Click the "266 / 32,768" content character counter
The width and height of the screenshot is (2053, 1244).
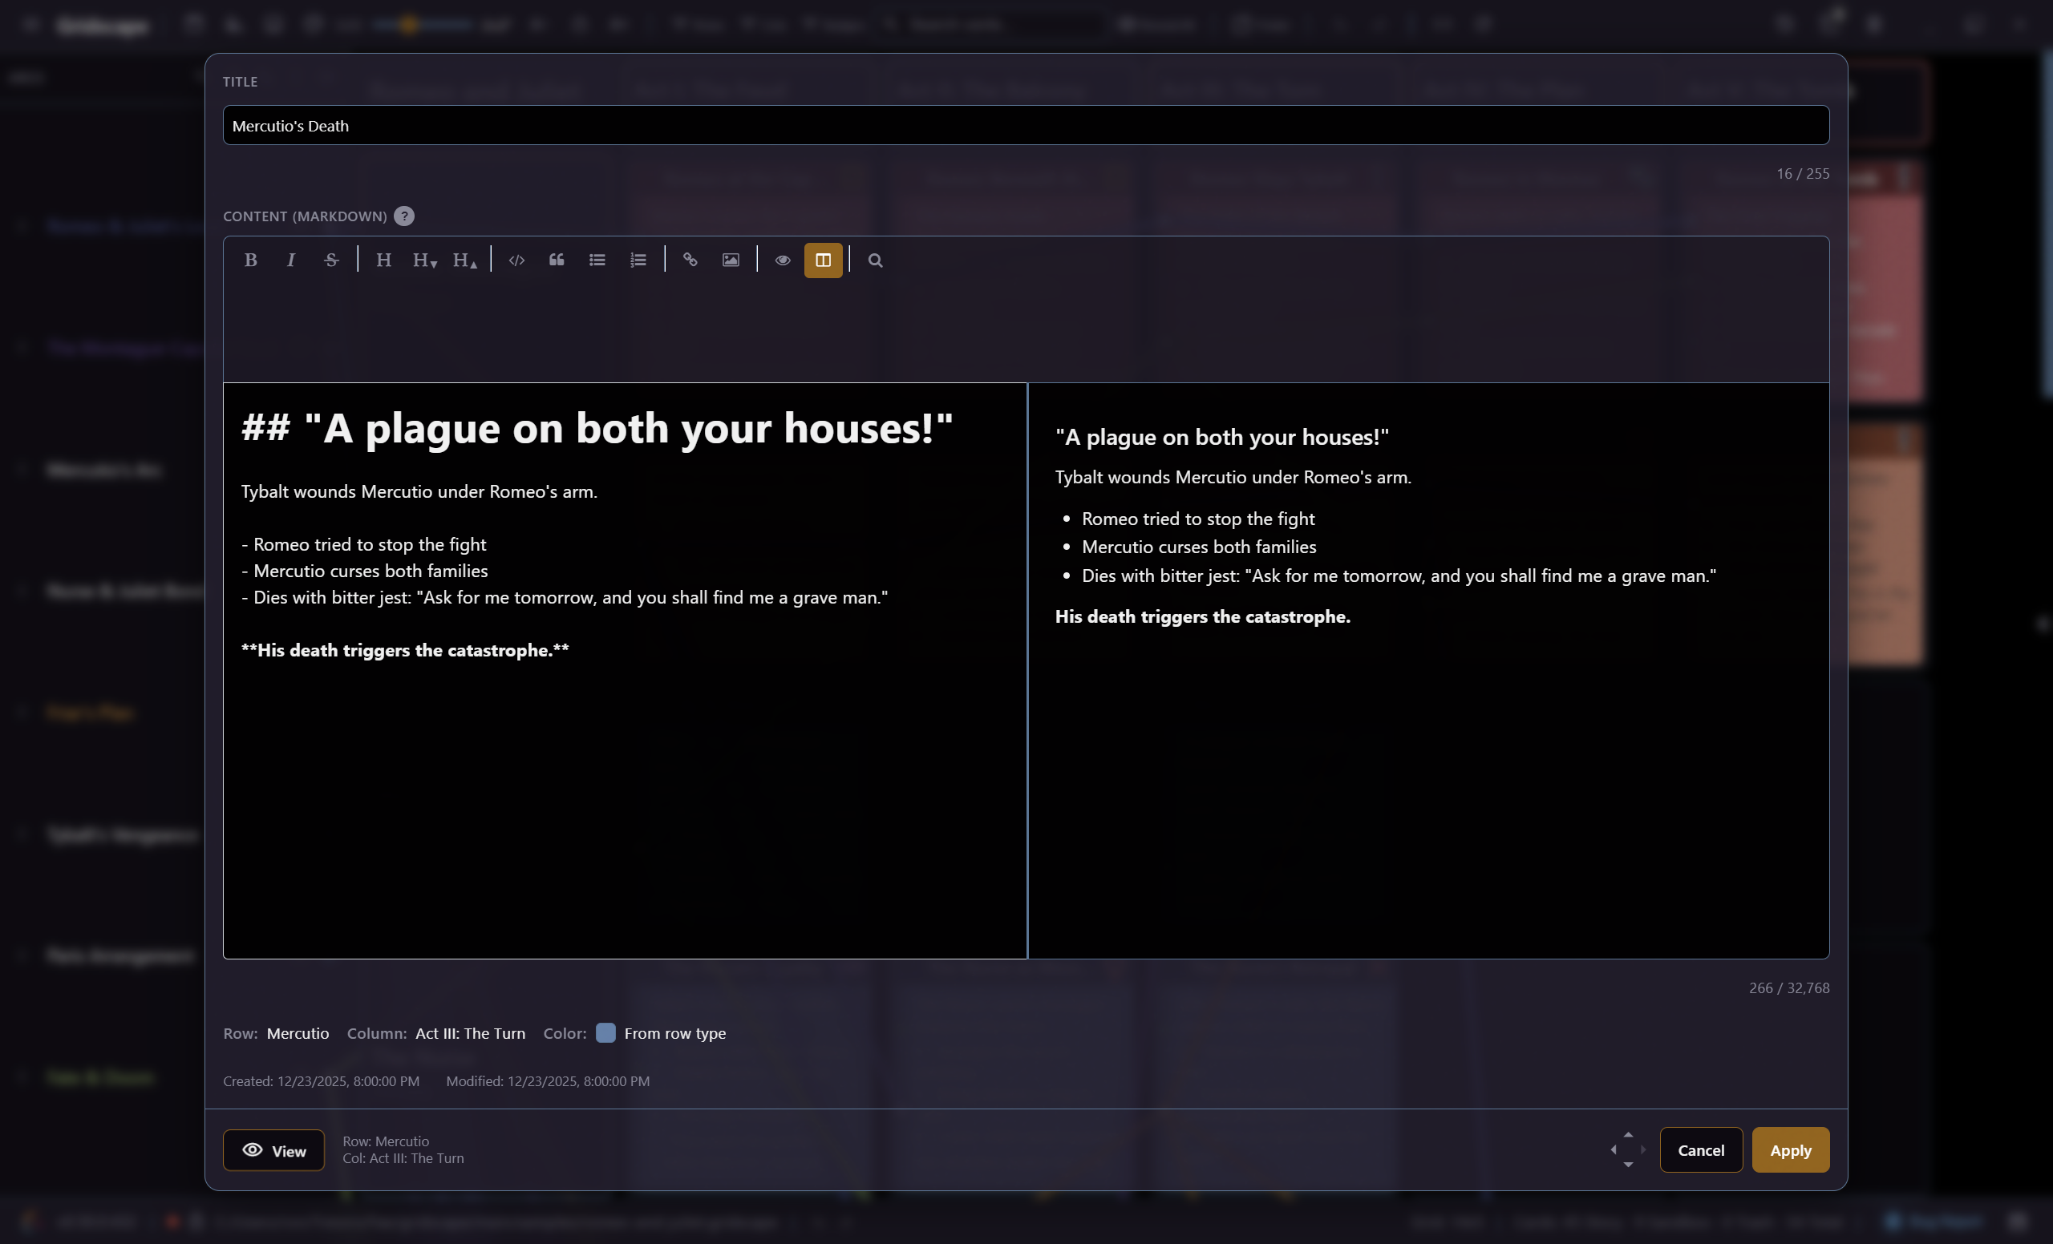1789,988
